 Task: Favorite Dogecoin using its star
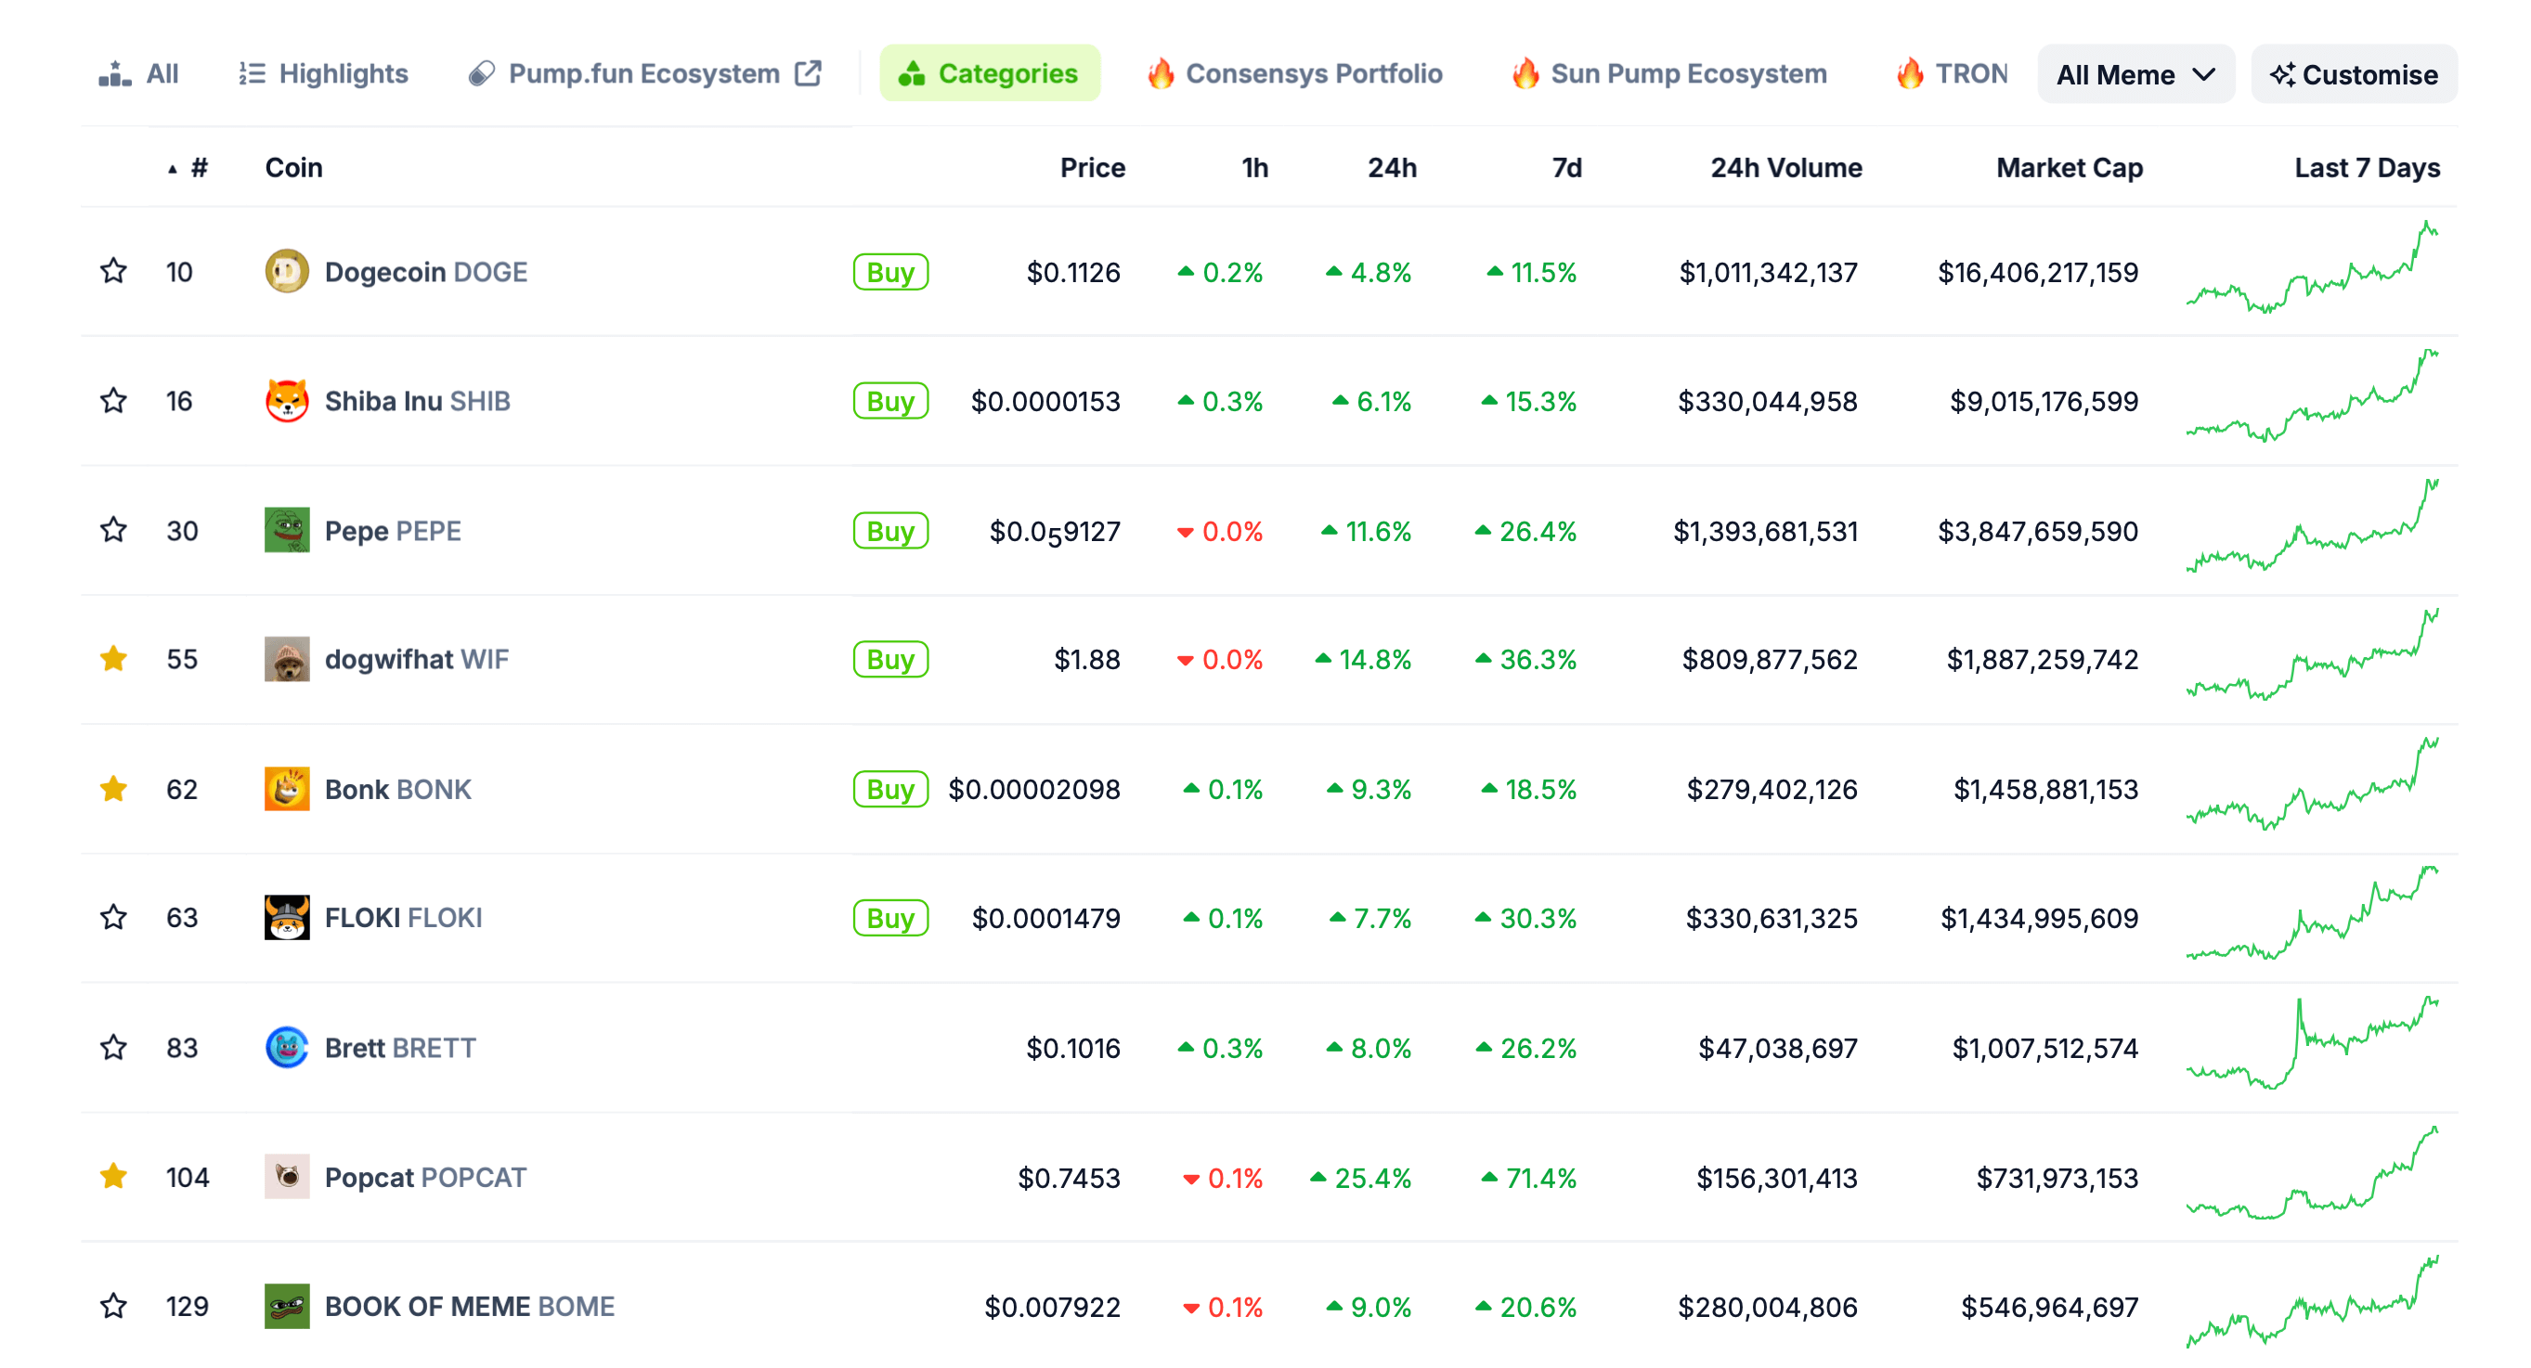[x=114, y=271]
